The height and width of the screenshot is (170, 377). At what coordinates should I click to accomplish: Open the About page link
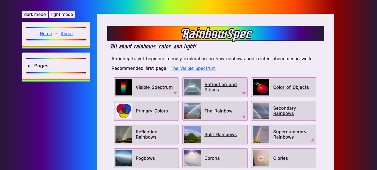pyautogui.click(x=67, y=34)
